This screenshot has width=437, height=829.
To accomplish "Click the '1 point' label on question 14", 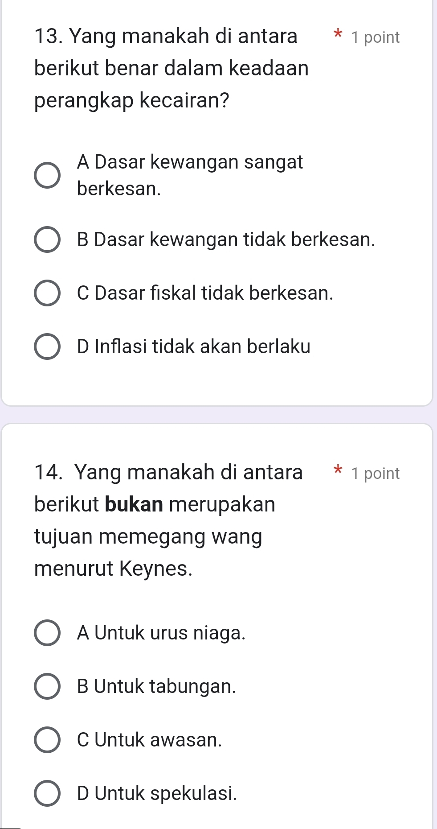I will pos(375,474).
